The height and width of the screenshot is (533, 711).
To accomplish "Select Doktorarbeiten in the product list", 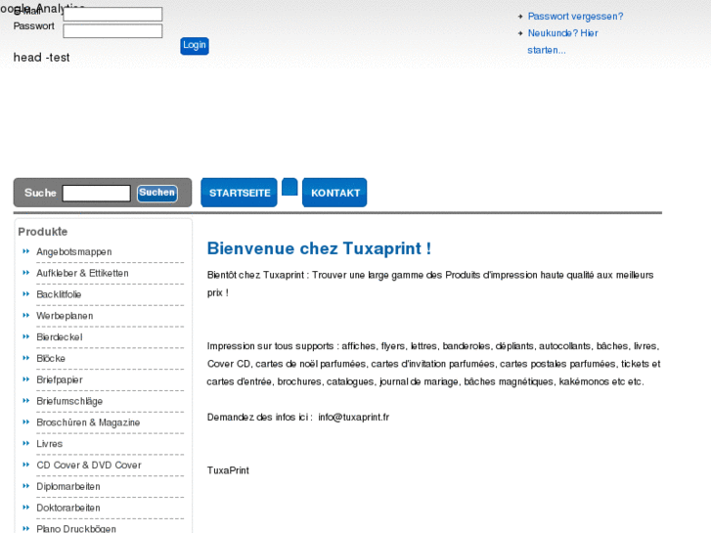I will (68, 508).
